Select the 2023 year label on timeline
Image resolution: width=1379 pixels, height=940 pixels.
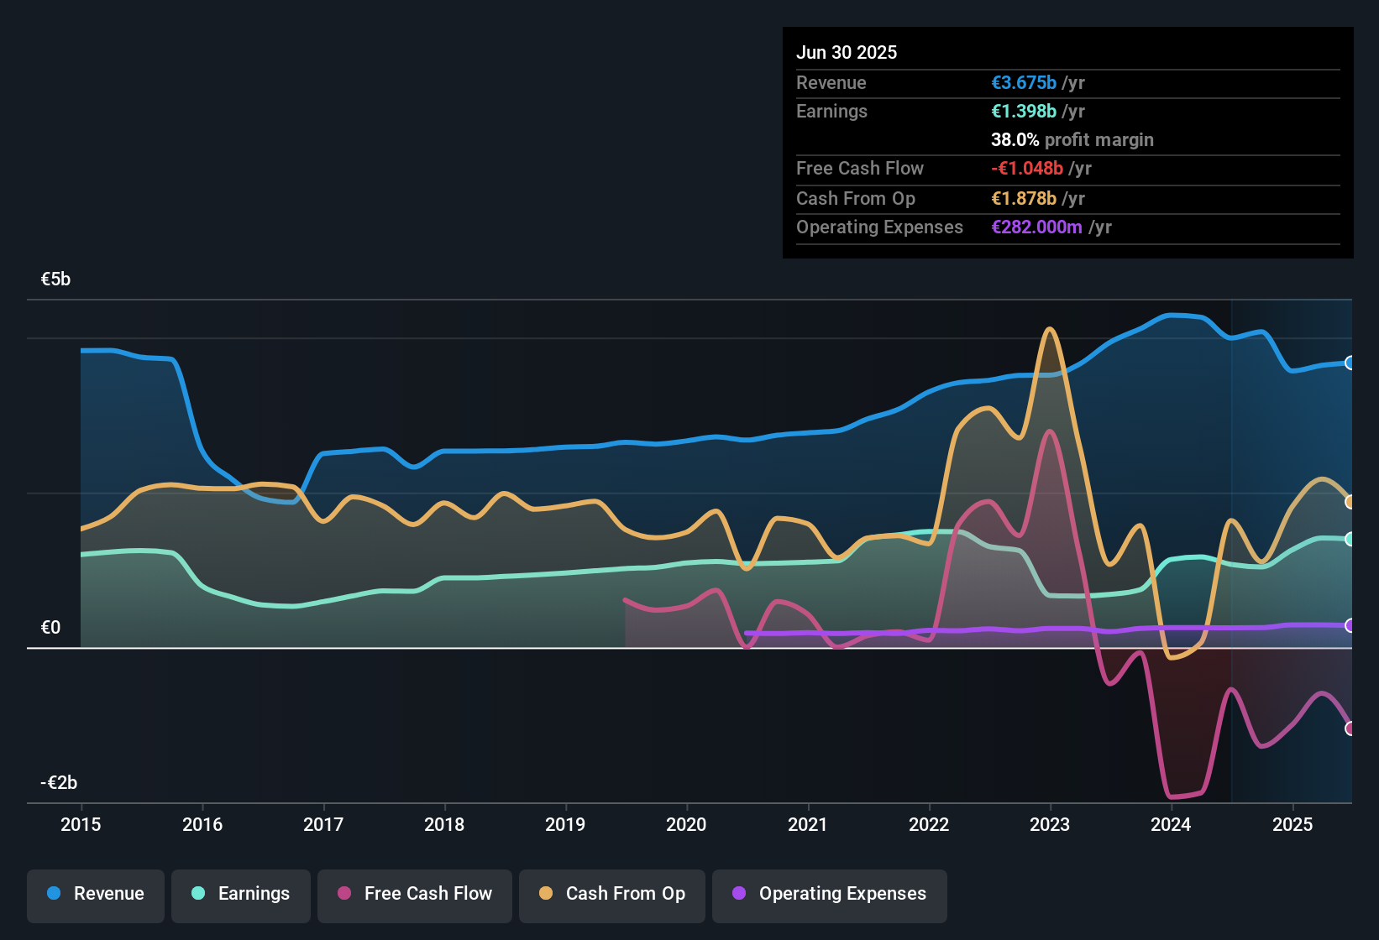coord(1050,825)
